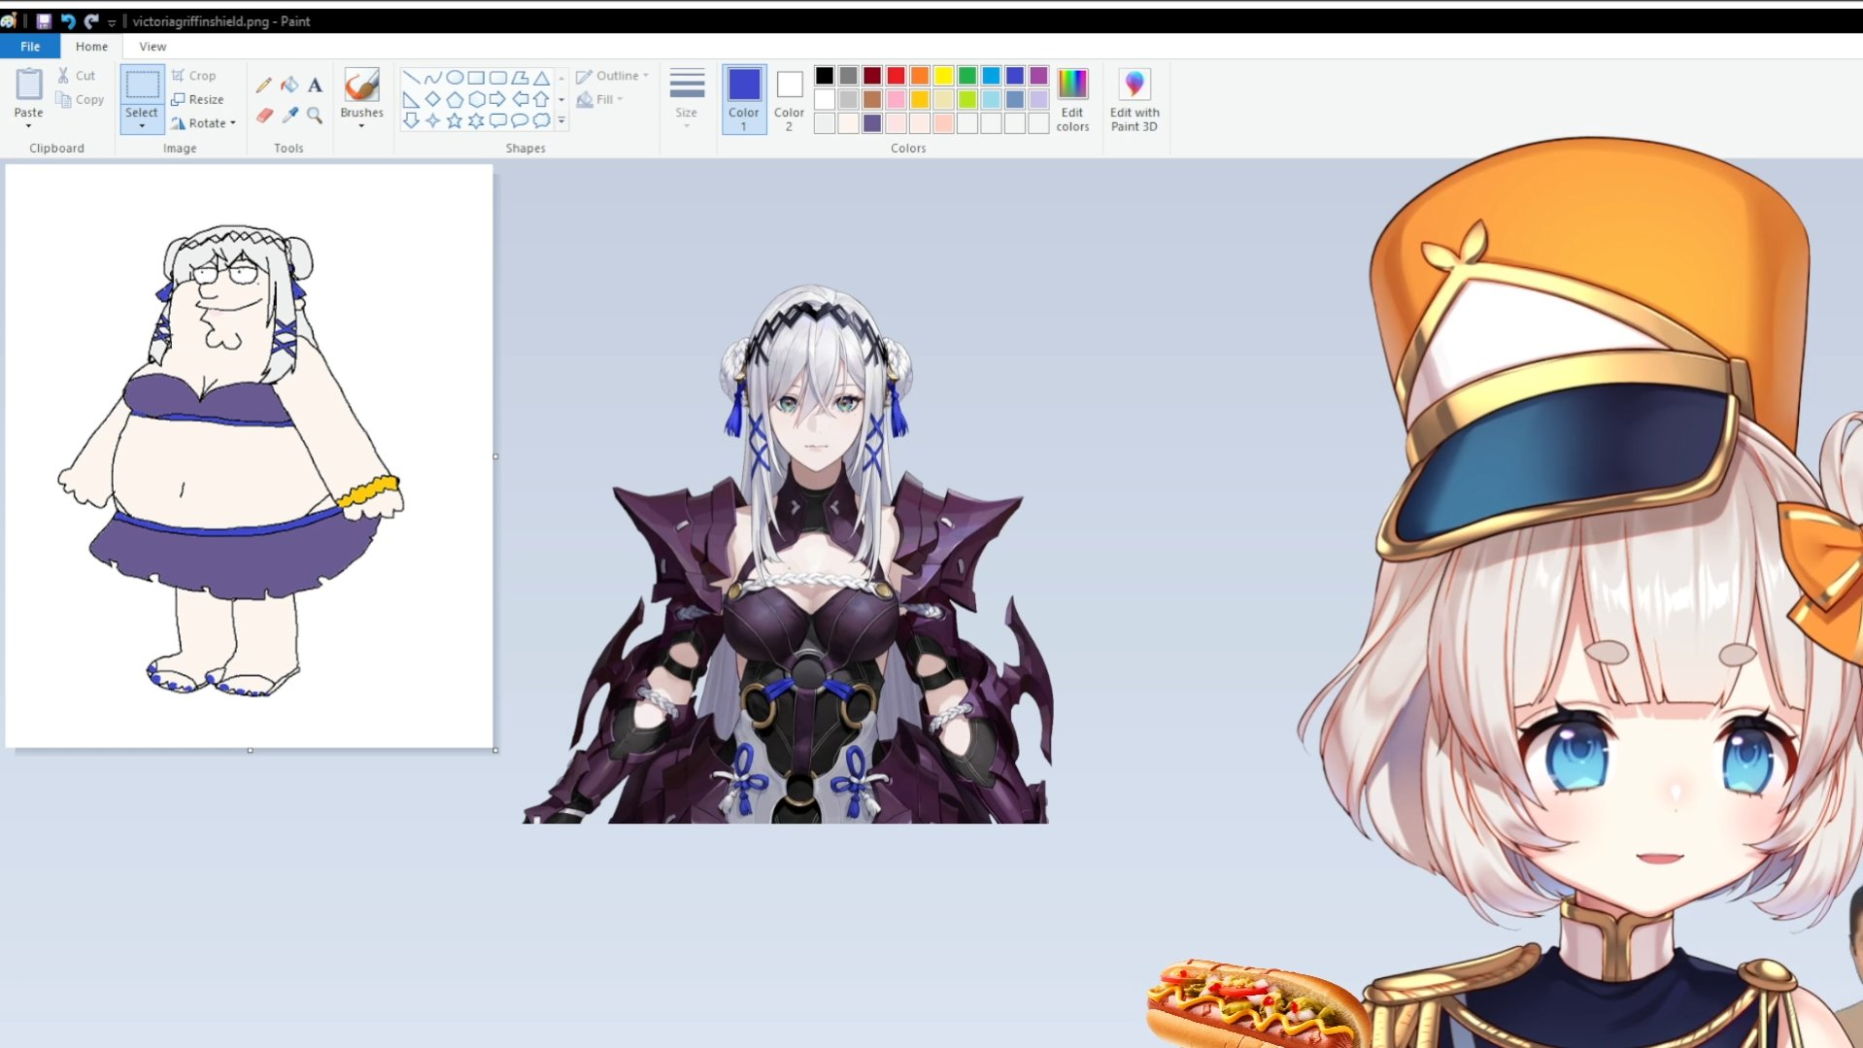The height and width of the screenshot is (1048, 1863).
Task: Open the Resize dialog
Action: click(197, 99)
